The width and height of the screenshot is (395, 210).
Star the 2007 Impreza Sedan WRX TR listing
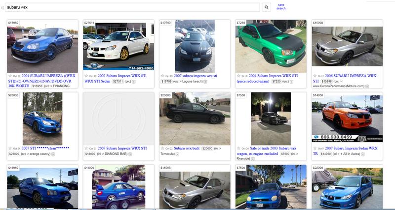click(x=315, y=149)
